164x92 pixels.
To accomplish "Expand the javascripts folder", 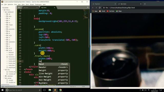I will click(5, 29).
